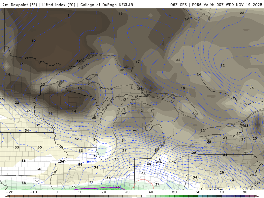Click the black "8" dewpoint value

tap(50, 96)
